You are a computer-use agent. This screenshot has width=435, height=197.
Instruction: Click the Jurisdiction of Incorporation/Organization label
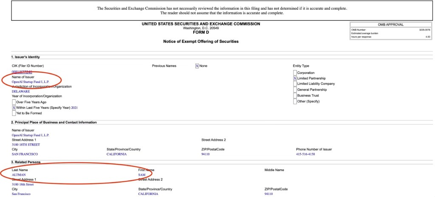[42, 87]
